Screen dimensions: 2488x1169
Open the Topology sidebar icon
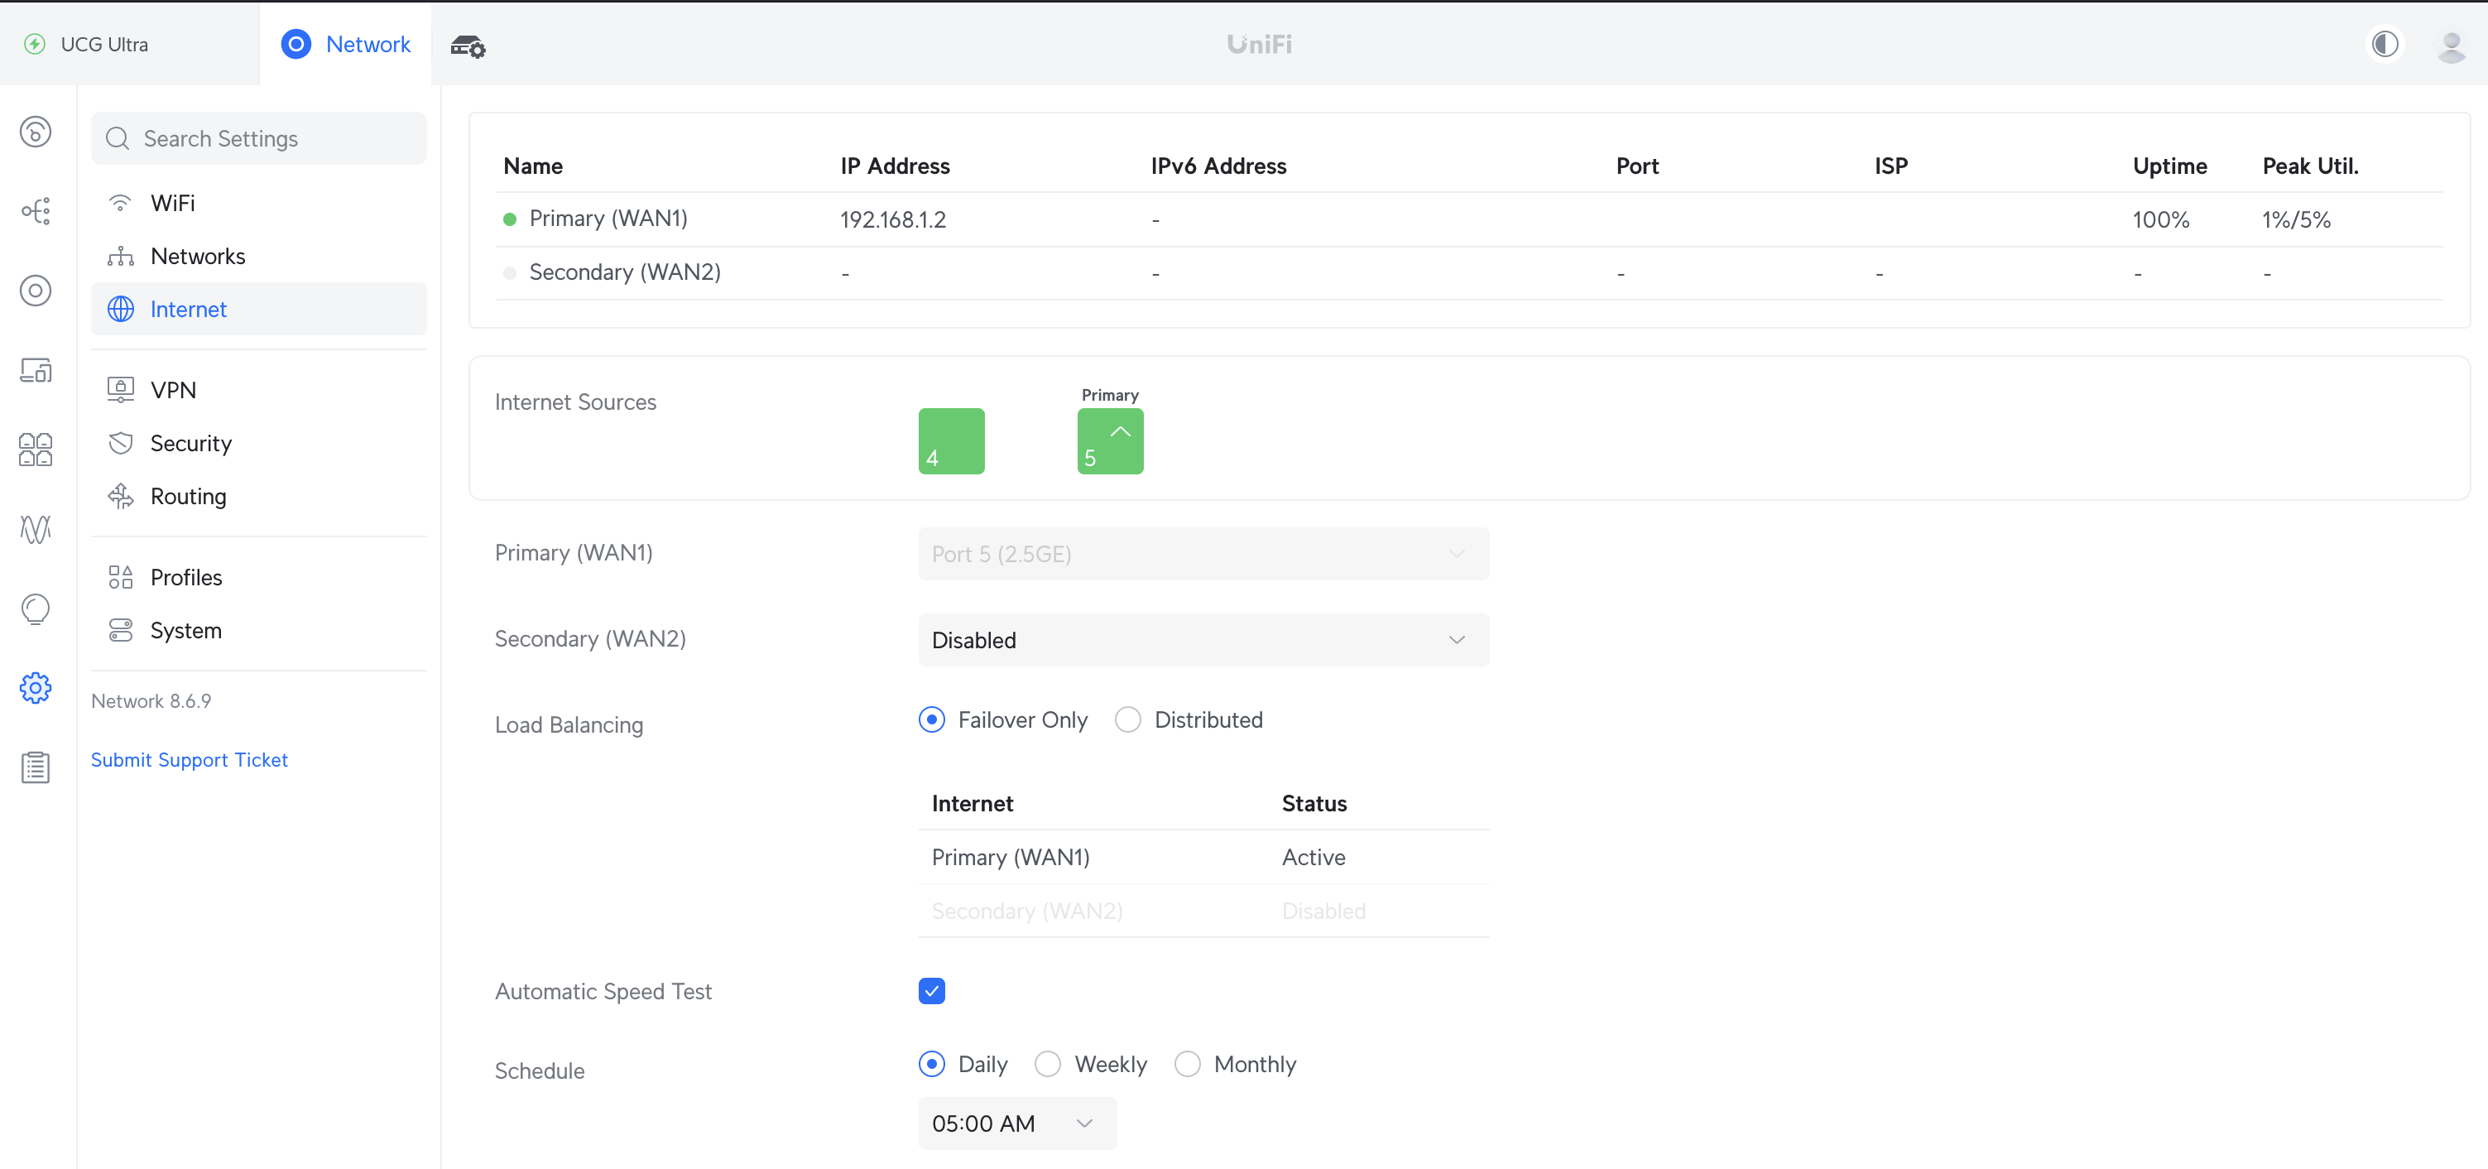click(x=36, y=210)
